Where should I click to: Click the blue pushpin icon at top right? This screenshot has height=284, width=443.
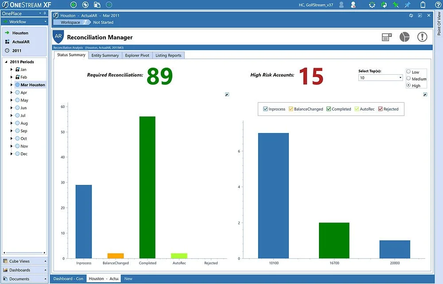click(x=407, y=5)
